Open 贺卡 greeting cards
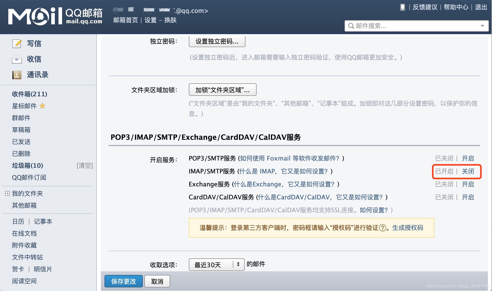The height and width of the screenshot is (291, 492). (x=18, y=269)
